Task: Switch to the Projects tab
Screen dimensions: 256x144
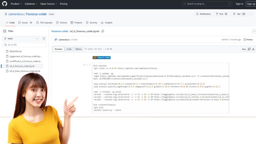Action: tap(76, 22)
